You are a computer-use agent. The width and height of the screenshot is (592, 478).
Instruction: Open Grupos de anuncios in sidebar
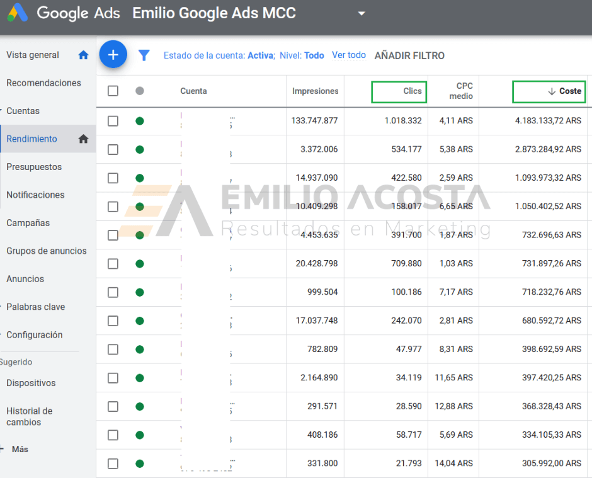click(47, 251)
